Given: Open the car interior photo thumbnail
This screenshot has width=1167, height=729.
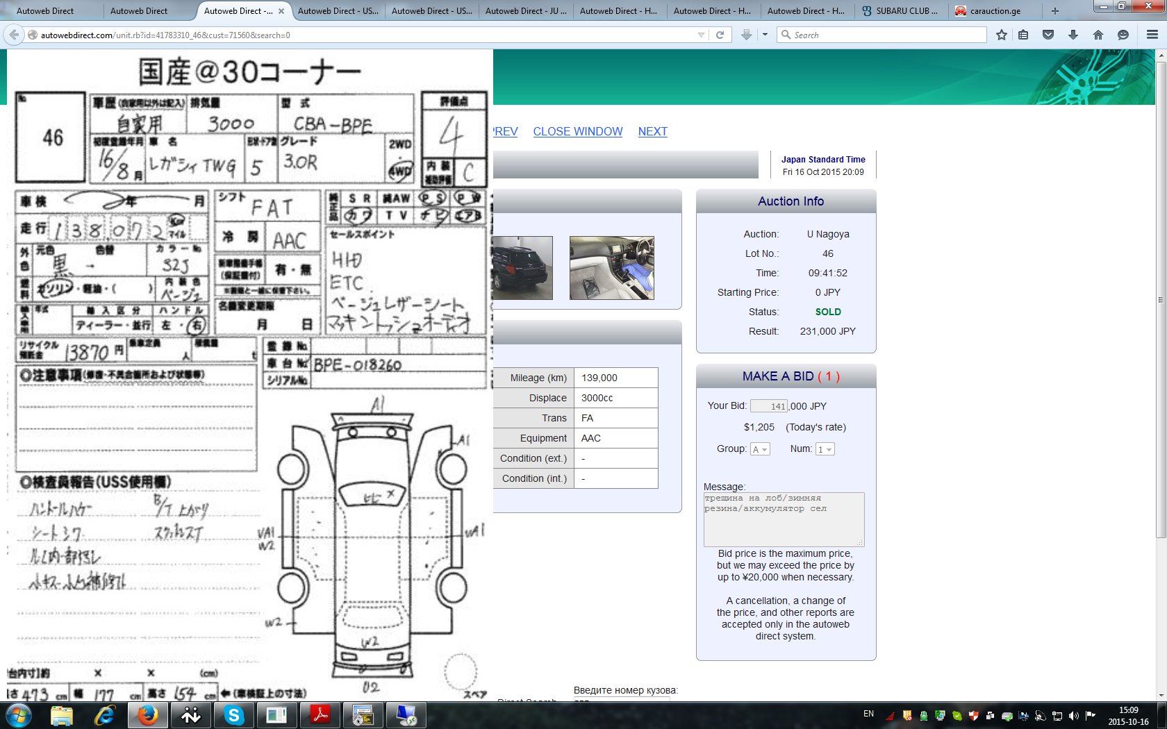Looking at the screenshot, I should [x=611, y=268].
